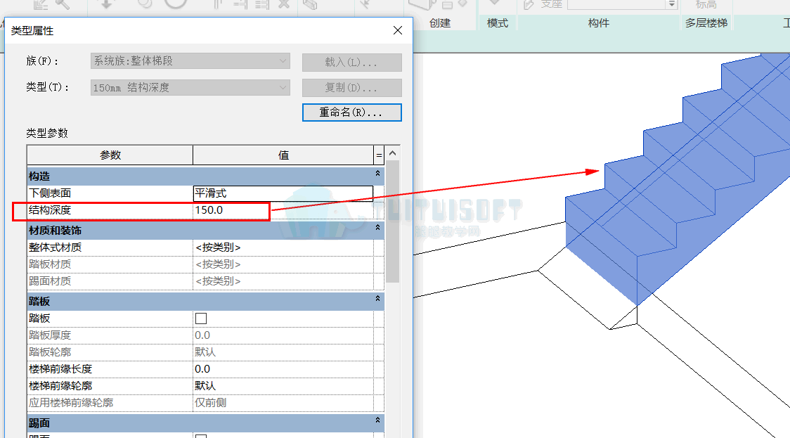
Task: Open the 类型 type dropdown
Action: pos(190,88)
